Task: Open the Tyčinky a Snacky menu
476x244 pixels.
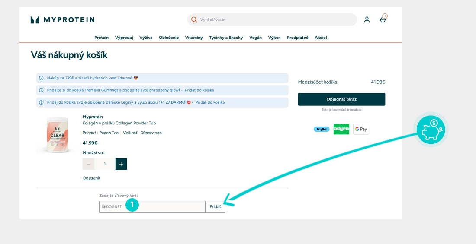Action: coord(226,38)
